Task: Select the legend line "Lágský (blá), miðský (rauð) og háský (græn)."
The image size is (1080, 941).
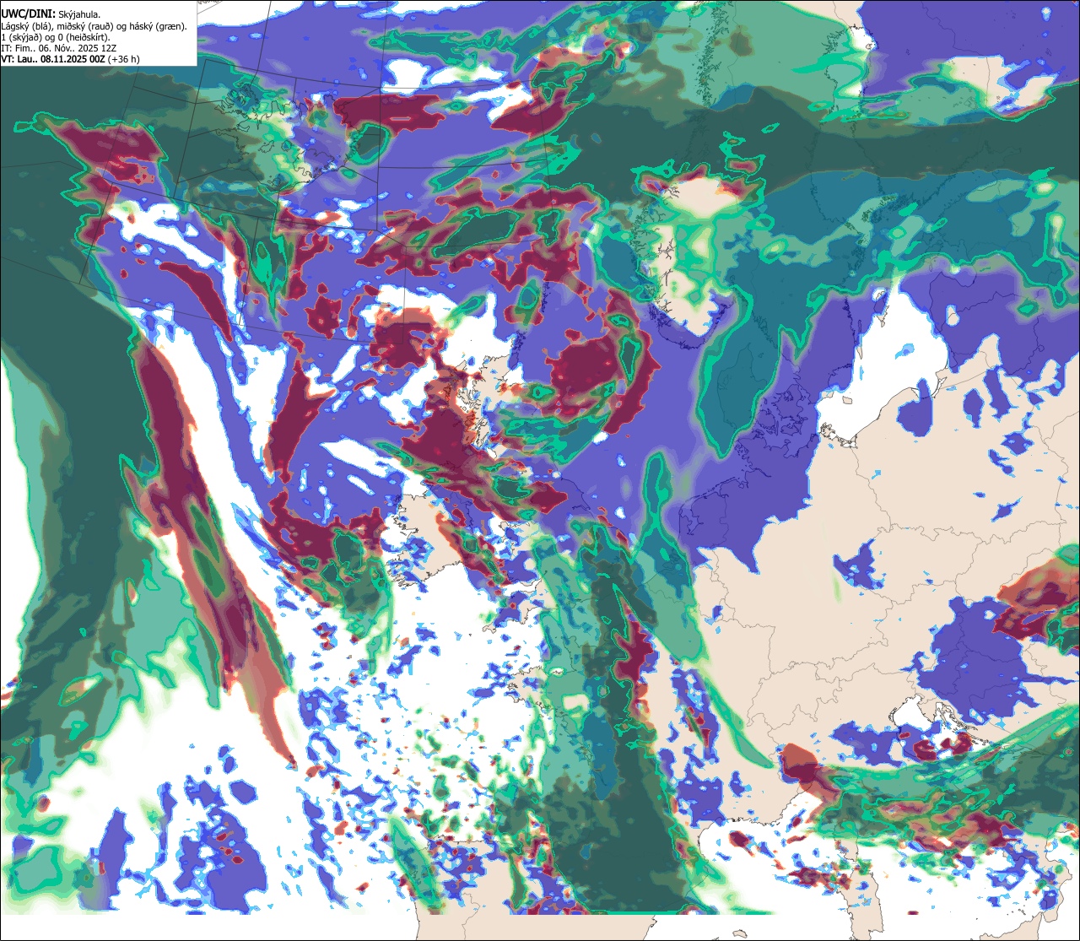Action: click(x=94, y=26)
